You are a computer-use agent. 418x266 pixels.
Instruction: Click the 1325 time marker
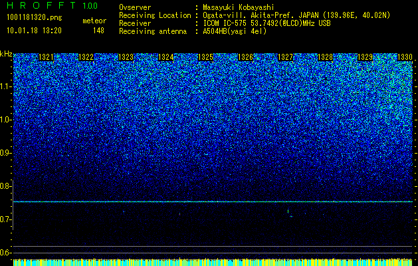pyautogui.click(x=205, y=57)
